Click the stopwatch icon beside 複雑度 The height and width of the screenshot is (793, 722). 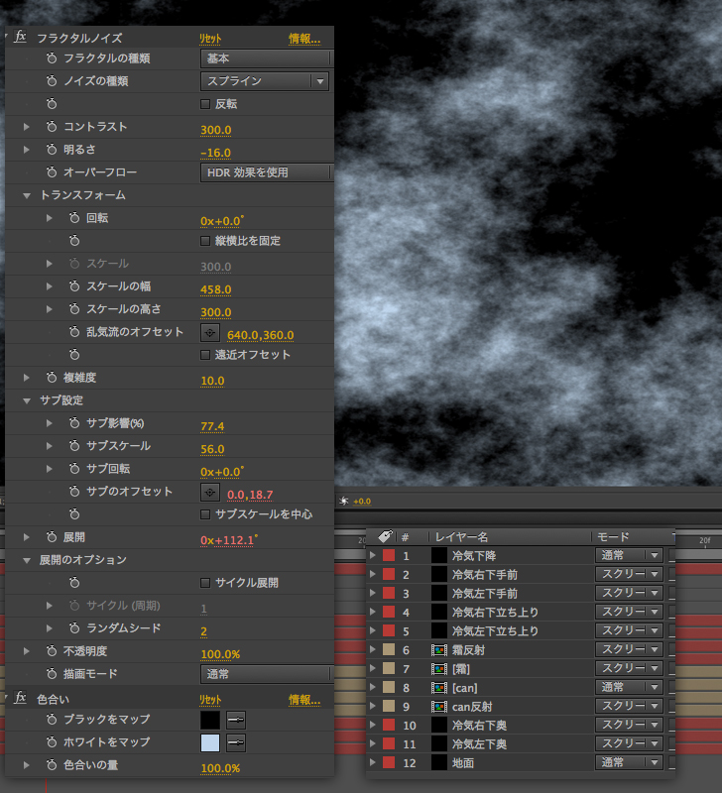point(52,378)
